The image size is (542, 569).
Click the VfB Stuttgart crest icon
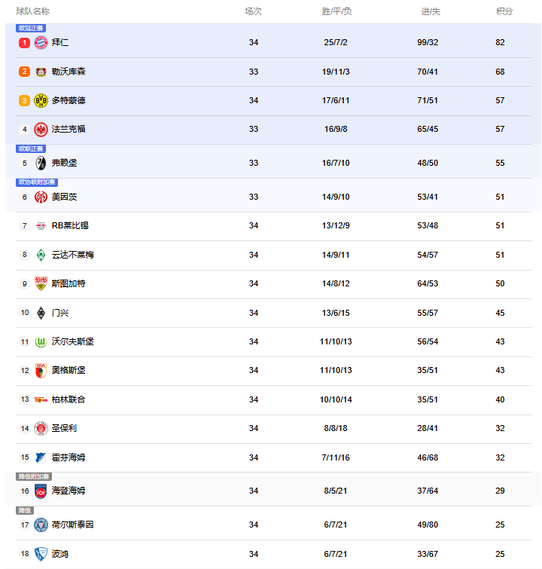41,283
